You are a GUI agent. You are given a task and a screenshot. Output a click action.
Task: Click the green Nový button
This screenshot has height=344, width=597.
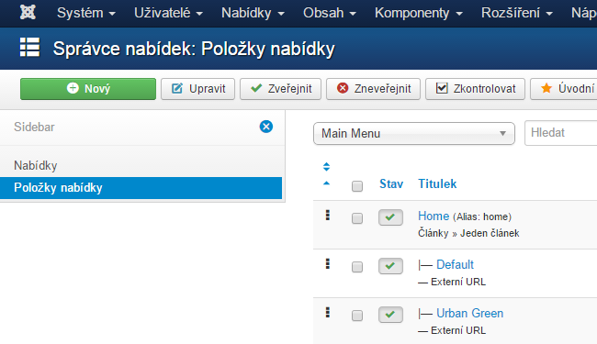coord(88,89)
